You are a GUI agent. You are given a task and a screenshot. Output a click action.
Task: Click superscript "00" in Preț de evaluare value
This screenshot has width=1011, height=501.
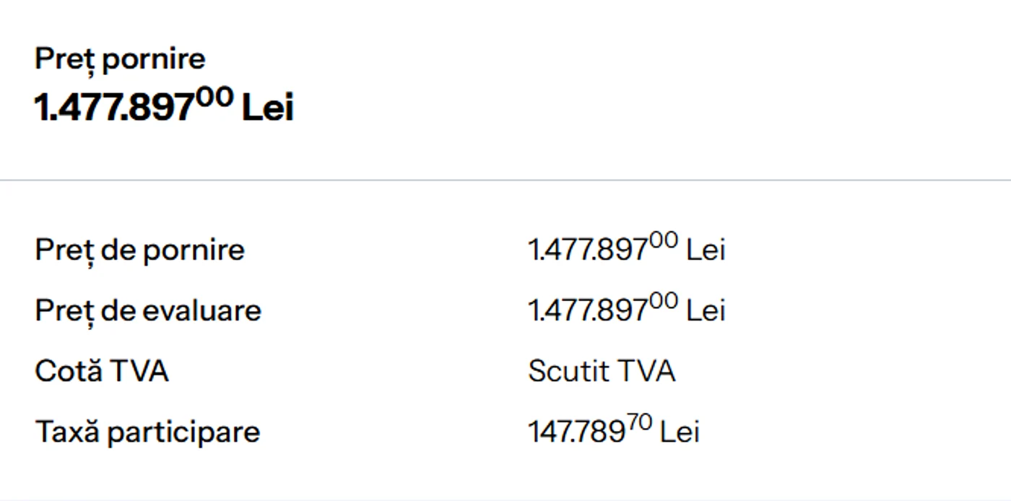[663, 302]
